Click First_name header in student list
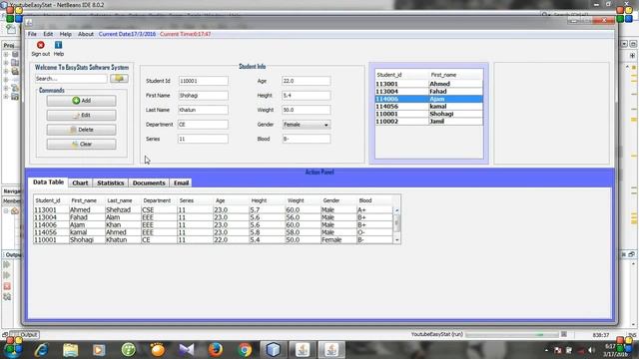639x359 pixels. (x=456, y=75)
